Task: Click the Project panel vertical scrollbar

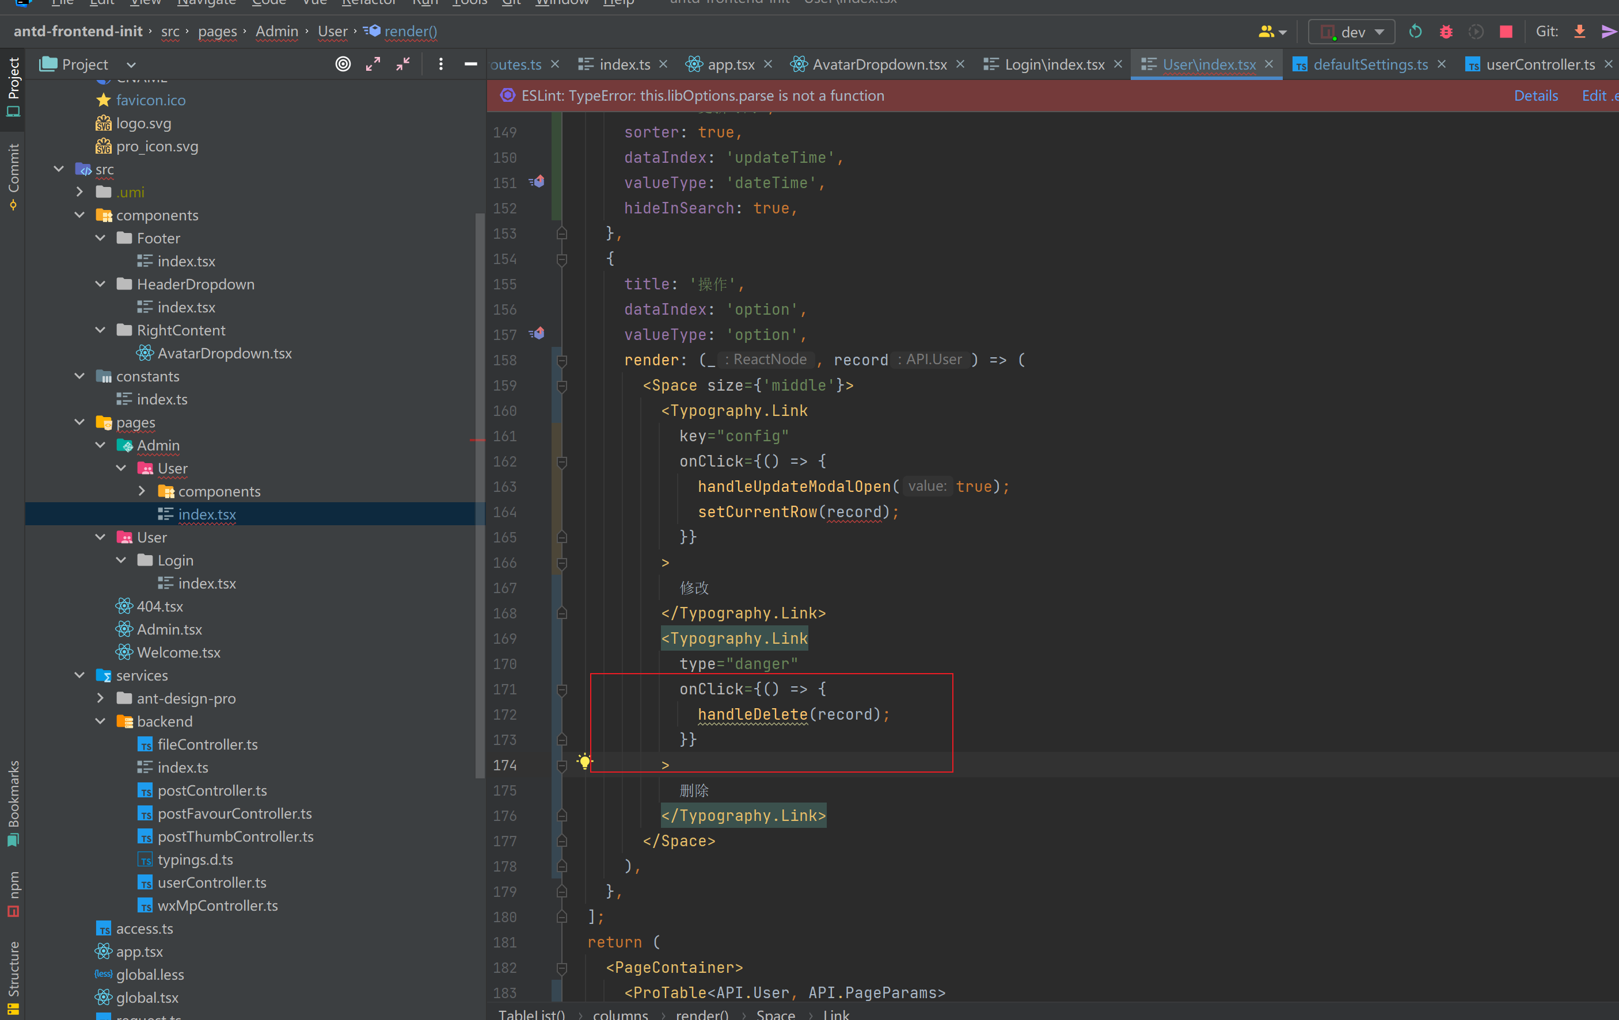Action: point(480,495)
